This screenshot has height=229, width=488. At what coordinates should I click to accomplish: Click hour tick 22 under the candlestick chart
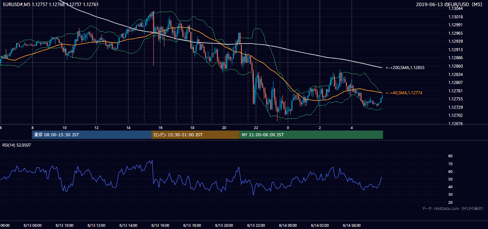[256, 127]
